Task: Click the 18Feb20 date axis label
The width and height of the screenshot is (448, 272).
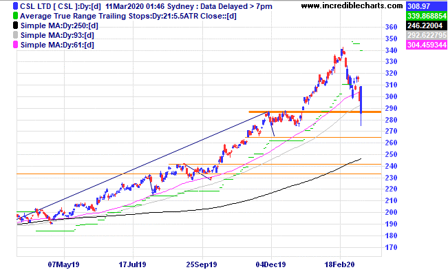Action: tap(339, 264)
